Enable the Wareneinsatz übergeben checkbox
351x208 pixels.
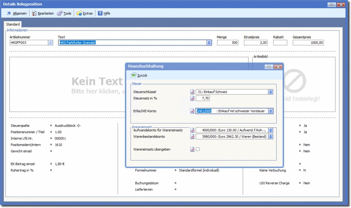click(197, 149)
